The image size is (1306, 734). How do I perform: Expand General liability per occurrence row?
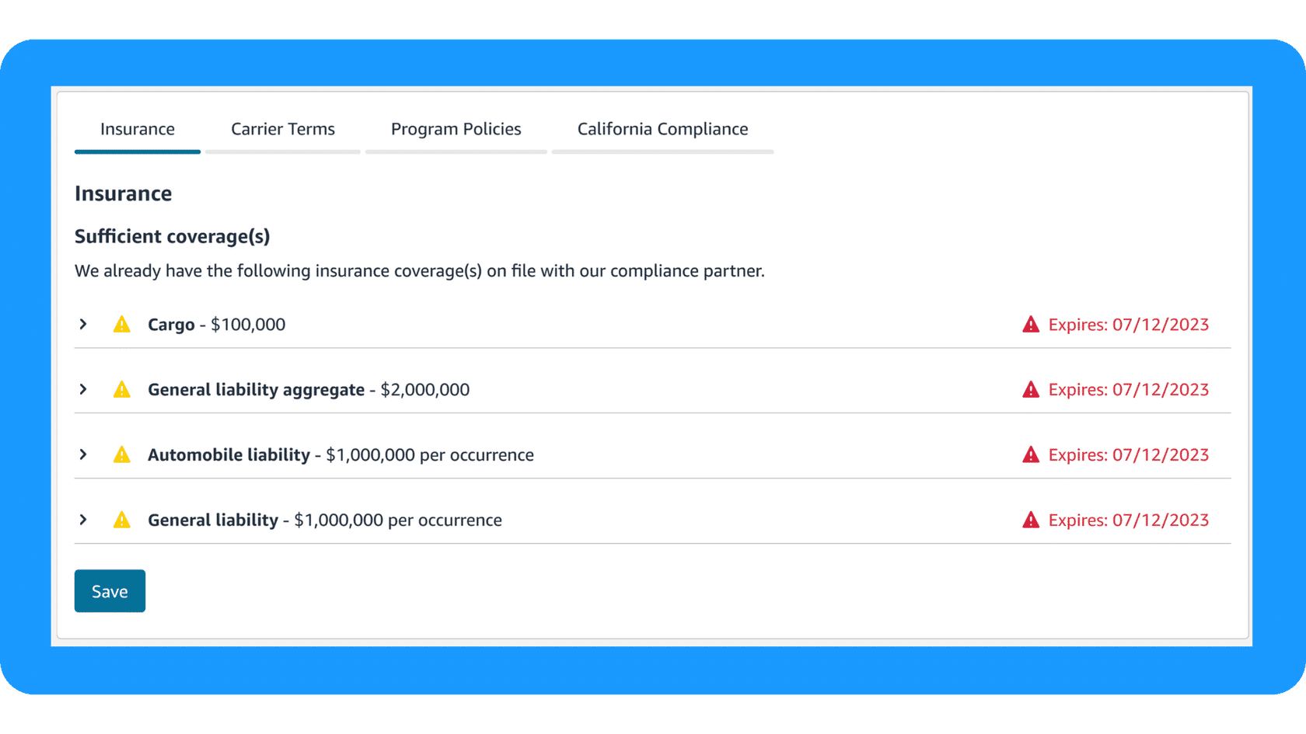(83, 520)
